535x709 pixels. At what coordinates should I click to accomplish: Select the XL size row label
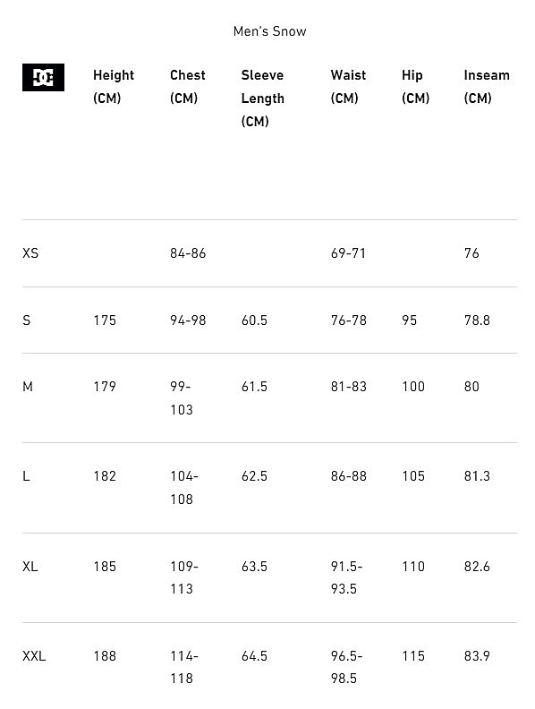tap(30, 566)
